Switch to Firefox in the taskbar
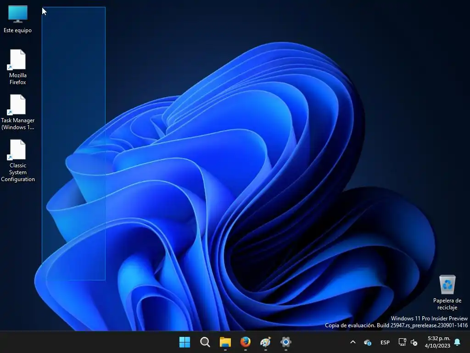Viewport: 470px width, 353px height. (x=246, y=342)
